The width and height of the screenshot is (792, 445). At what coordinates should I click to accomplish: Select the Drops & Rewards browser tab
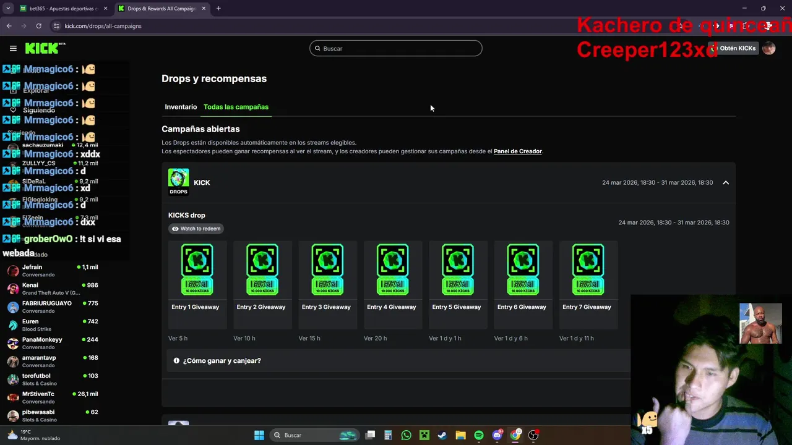pos(161,9)
